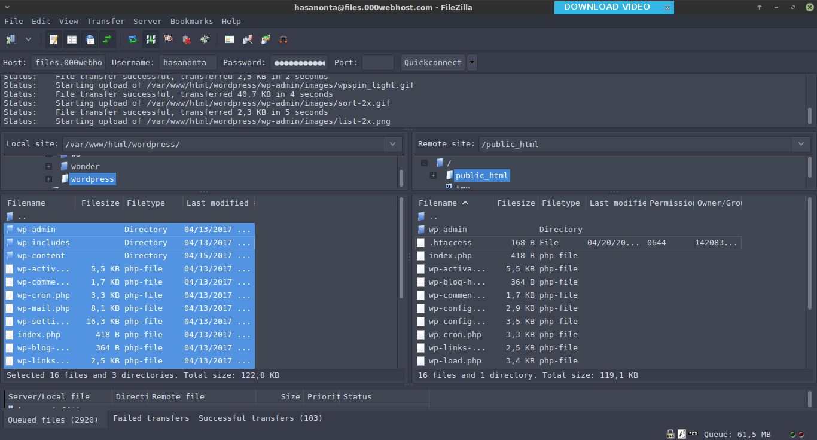Select the 364 B wp-blog-h... file in remote pane

(578, 282)
